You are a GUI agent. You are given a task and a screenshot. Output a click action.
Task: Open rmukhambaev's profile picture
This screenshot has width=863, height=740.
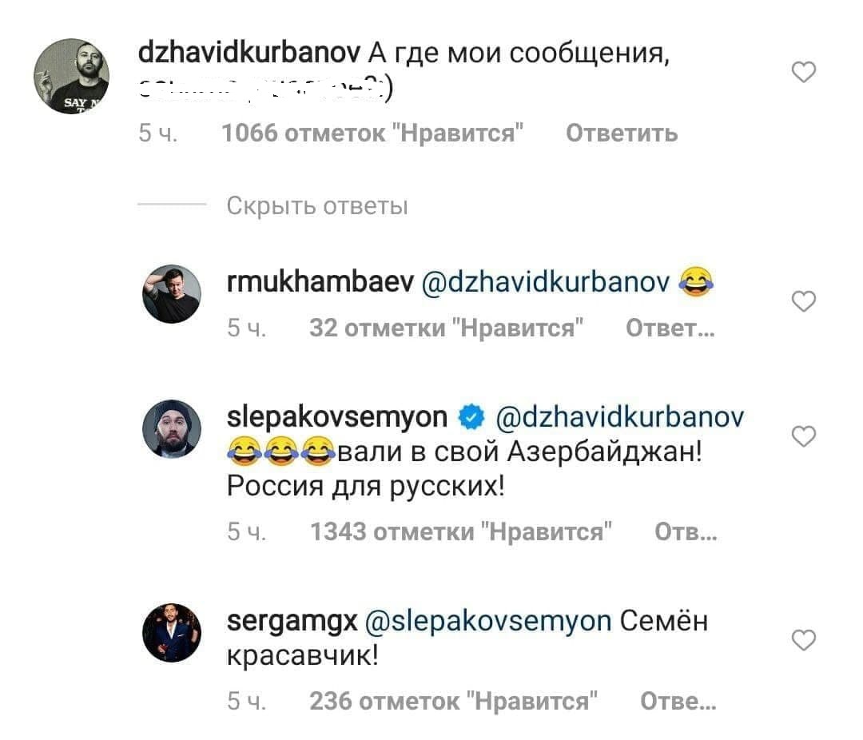(x=172, y=293)
